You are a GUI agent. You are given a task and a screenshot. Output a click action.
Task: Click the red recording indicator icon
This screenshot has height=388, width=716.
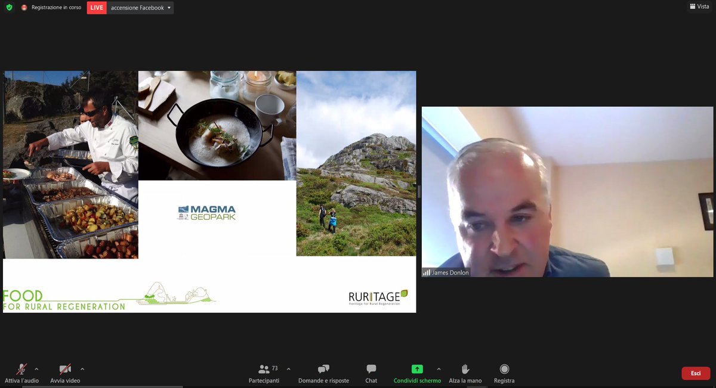click(24, 8)
